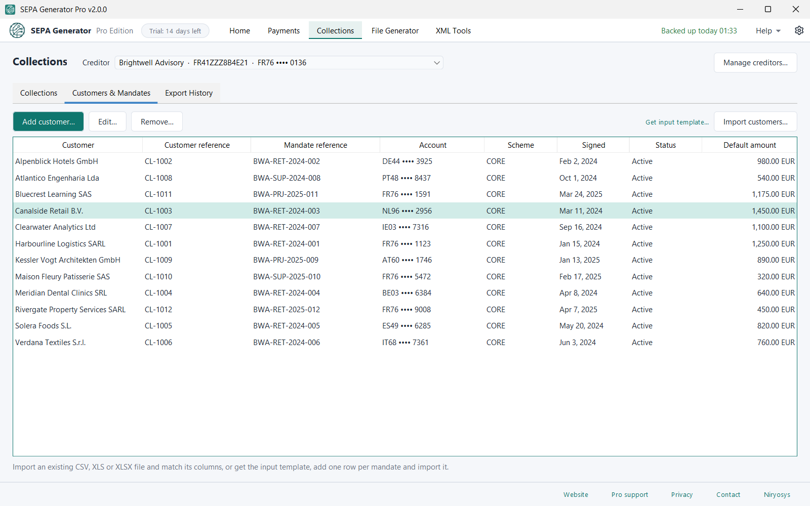Select Clearwater Analytics Ltd customer

[x=405, y=227]
